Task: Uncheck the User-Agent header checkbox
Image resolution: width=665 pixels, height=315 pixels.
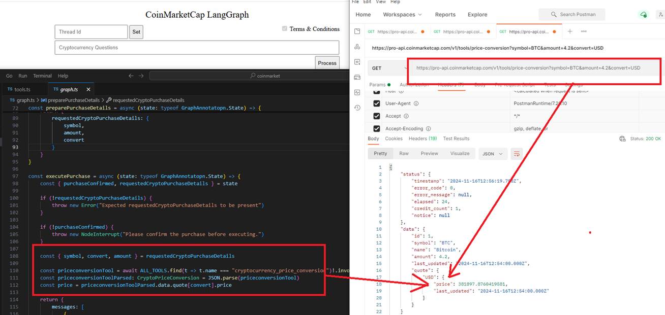Action: point(377,103)
